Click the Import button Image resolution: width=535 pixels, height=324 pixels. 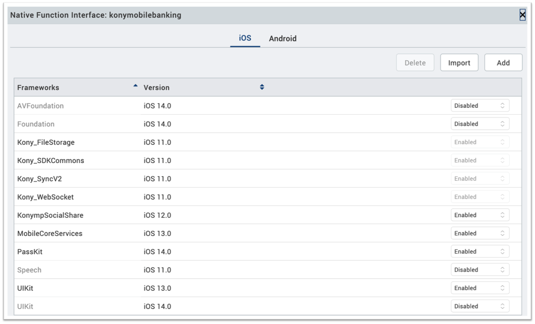click(x=459, y=63)
